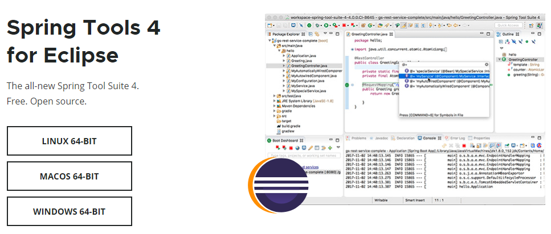551x234 pixels.
Task: Select Greeting.java in Package Explorer
Action: point(301,61)
